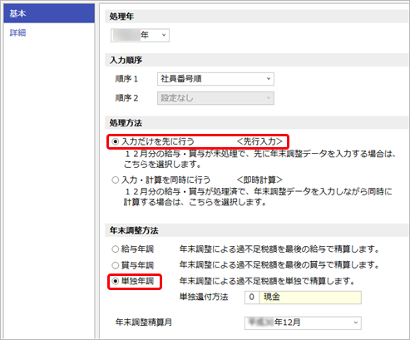Click the 即時計算 label text
The height and width of the screenshot is (340, 410).
pyautogui.click(x=259, y=180)
